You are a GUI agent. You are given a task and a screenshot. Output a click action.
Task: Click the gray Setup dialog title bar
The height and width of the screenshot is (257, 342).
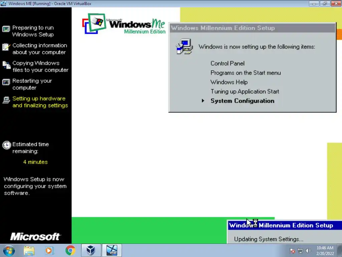pos(252,28)
